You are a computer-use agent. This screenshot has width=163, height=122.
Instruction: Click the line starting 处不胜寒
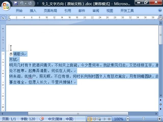(43, 71)
